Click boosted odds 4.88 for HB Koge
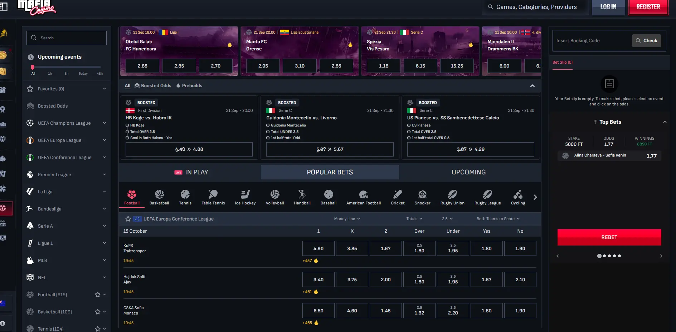This screenshot has width=676, height=332. [189, 149]
